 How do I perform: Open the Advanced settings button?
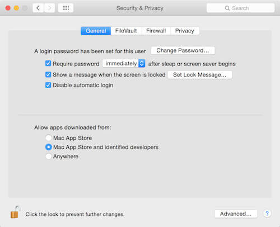tap(236, 214)
